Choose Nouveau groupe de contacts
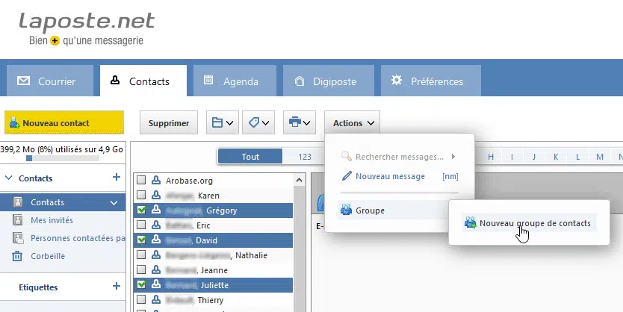Image resolution: width=623 pixels, height=312 pixels. point(529,223)
